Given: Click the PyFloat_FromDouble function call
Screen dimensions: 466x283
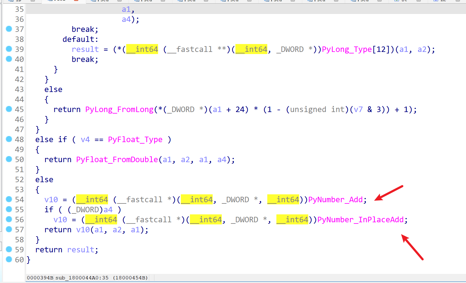Looking at the screenshot, I should (117, 159).
